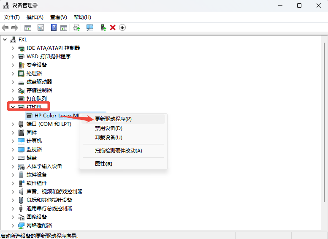Collapse the 打印机 node

tap(13, 107)
